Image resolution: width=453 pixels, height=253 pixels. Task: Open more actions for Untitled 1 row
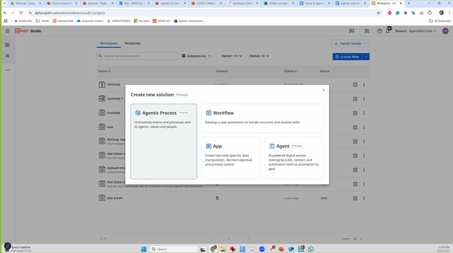tap(364, 99)
